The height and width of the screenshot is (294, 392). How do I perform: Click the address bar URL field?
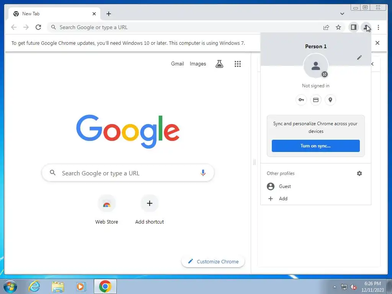pos(184,27)
